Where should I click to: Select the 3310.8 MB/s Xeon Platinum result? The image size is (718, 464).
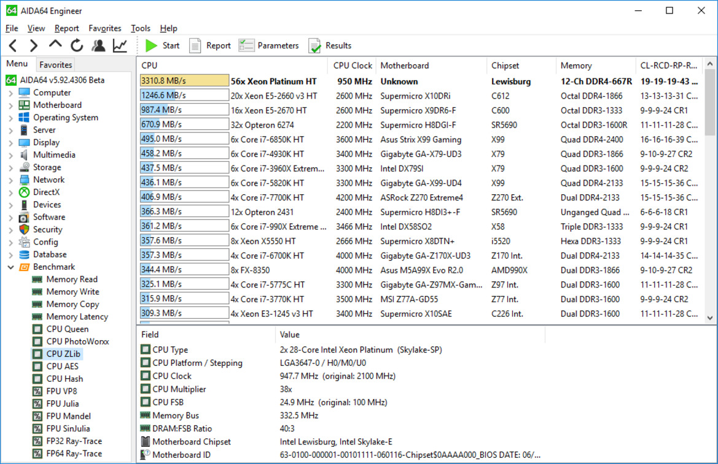(x=419, y=82)
